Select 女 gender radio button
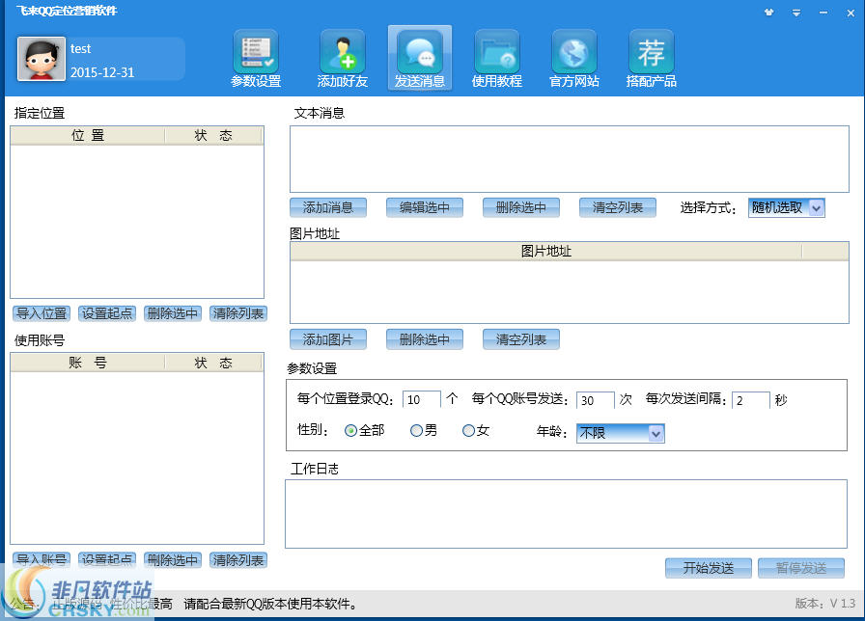865x621 pixels. pos(468,431)
